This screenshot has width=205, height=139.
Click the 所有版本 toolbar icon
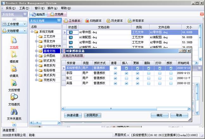[x=129, y=21]
